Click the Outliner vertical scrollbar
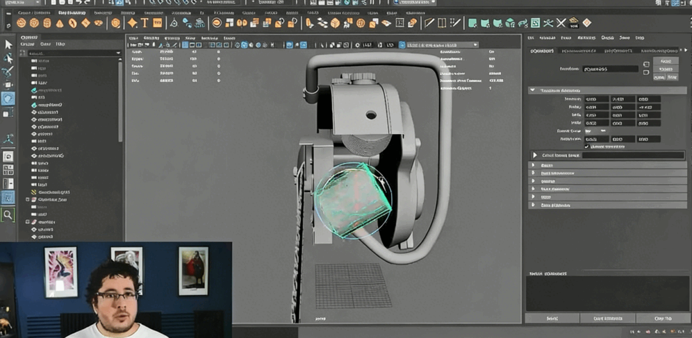Screen dimensions: 692x338 (x=120, y=102)
